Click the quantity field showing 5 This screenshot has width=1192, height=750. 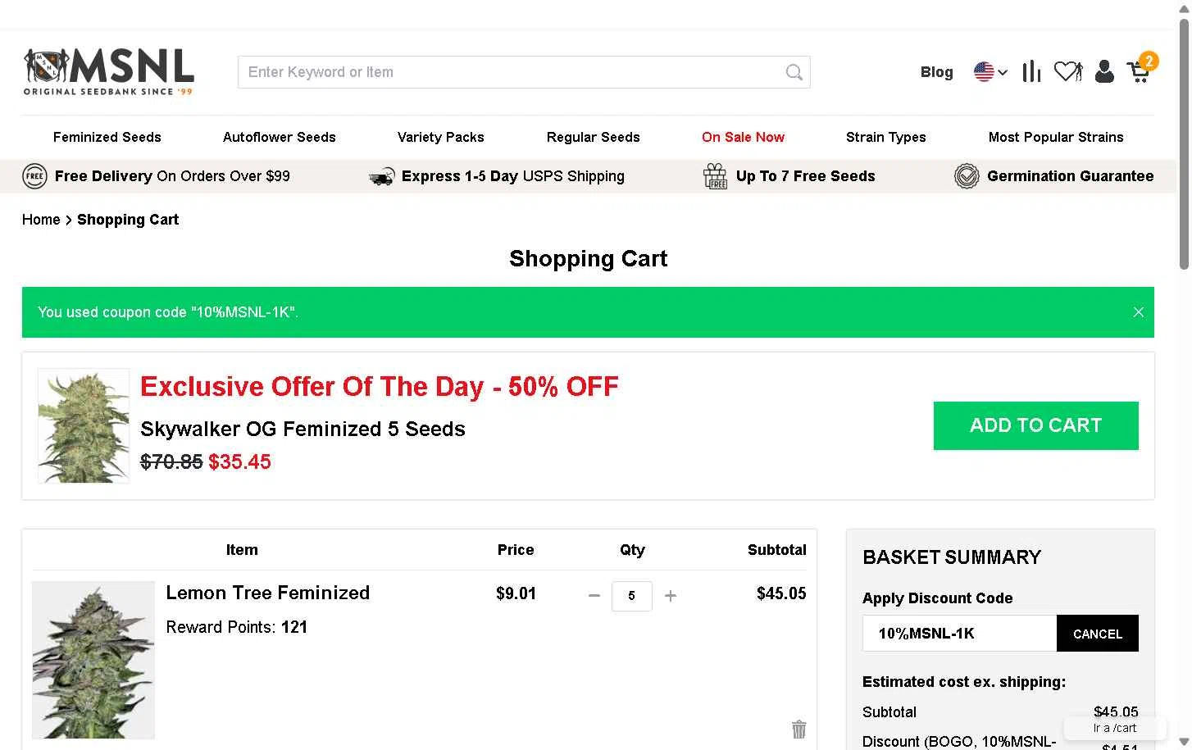pyautogui.click(x=631, y=596)
